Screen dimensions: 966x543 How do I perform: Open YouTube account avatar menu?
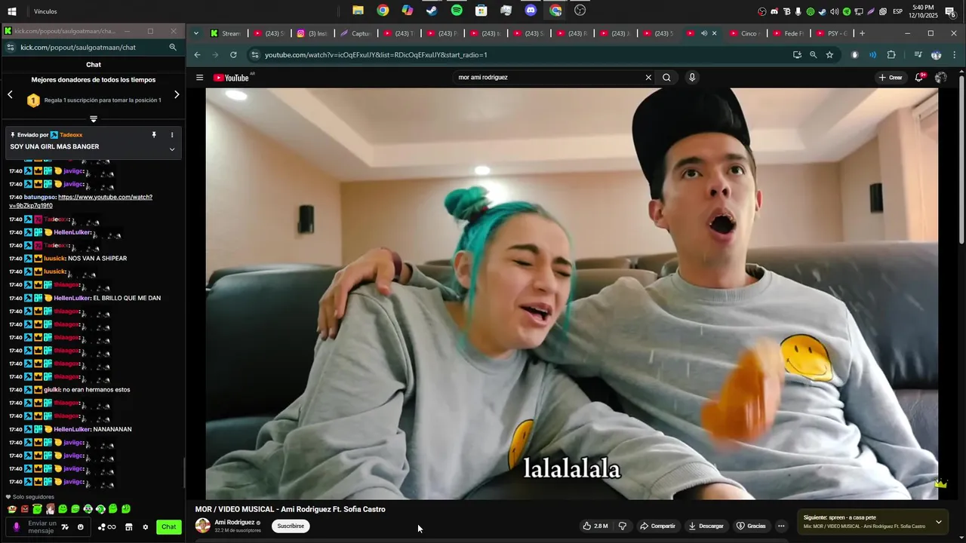(940, 77)
